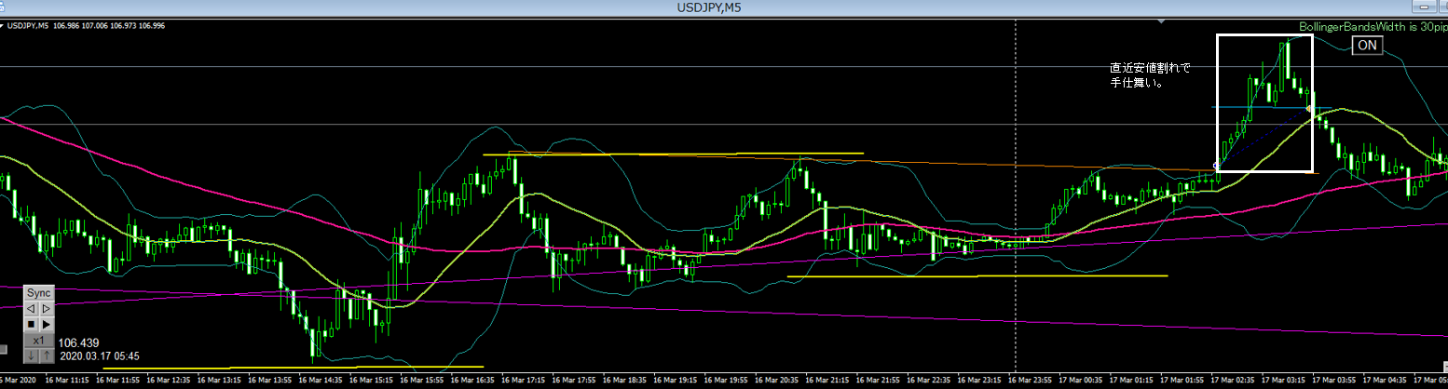Click the 2020.03.17 05:45 timestamp

[99, 356]
